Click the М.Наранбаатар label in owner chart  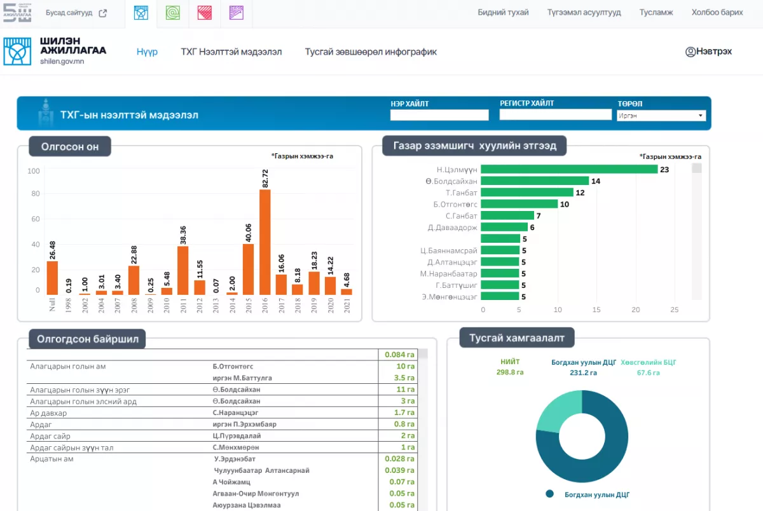pyautogui.click(x=448, y=273)
